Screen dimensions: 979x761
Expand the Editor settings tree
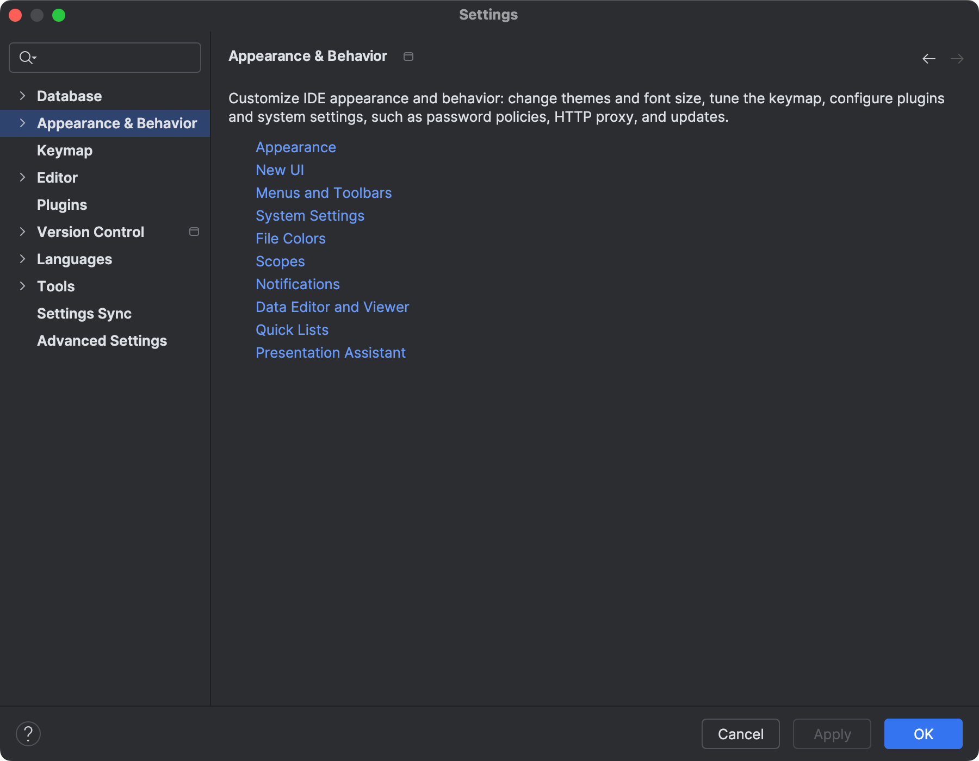click(x=22, y=177)
